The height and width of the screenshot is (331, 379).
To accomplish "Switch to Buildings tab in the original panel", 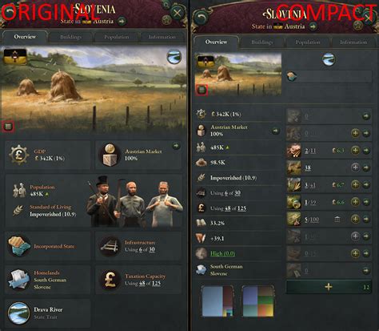I will point(70,37).
